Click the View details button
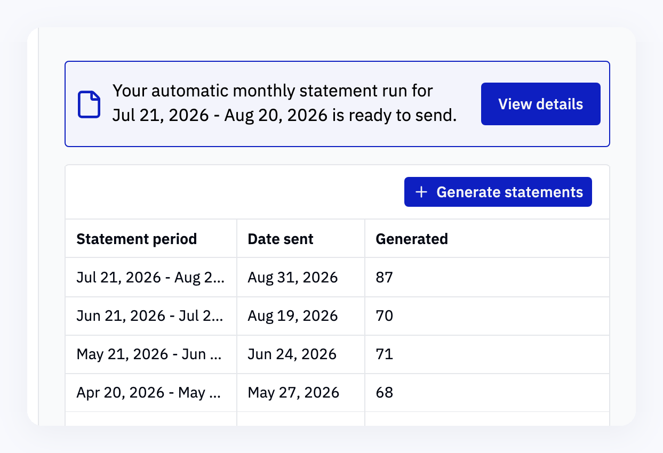 pyautogui.click(x=540, y=104)
